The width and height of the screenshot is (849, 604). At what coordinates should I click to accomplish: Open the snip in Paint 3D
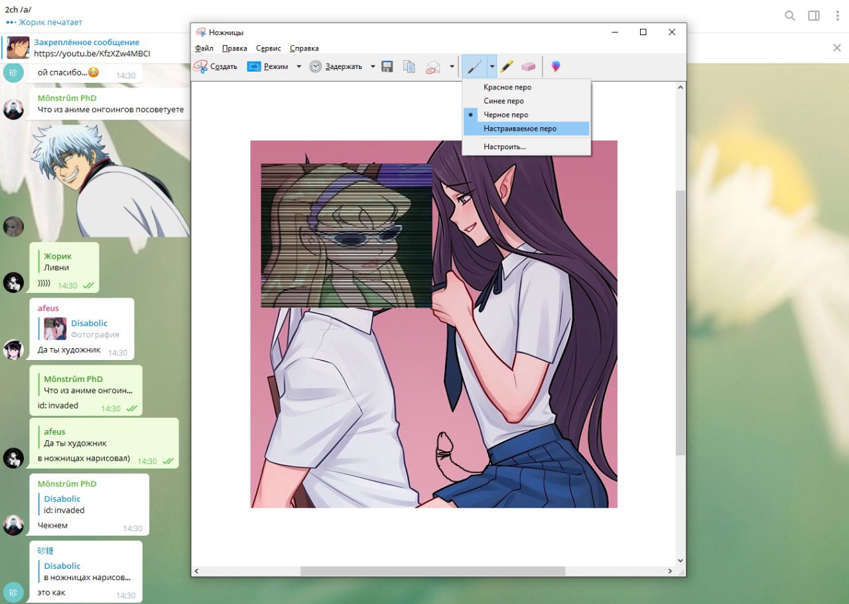(x=556, y=66)
